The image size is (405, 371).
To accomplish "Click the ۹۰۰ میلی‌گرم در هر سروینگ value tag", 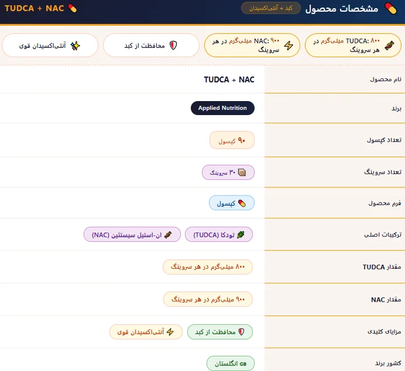I will 208,299.
